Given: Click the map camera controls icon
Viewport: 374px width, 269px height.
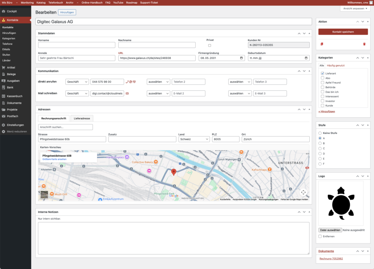Looking at the screenshot, I should pyautogui.click(x=303, y=192).
